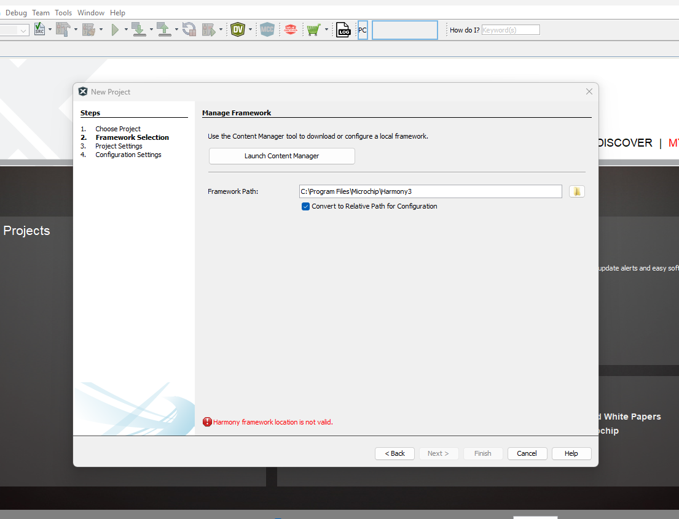
Task: Expand dropdown arrow next to Data Visualizer
Action: (250, 29)
